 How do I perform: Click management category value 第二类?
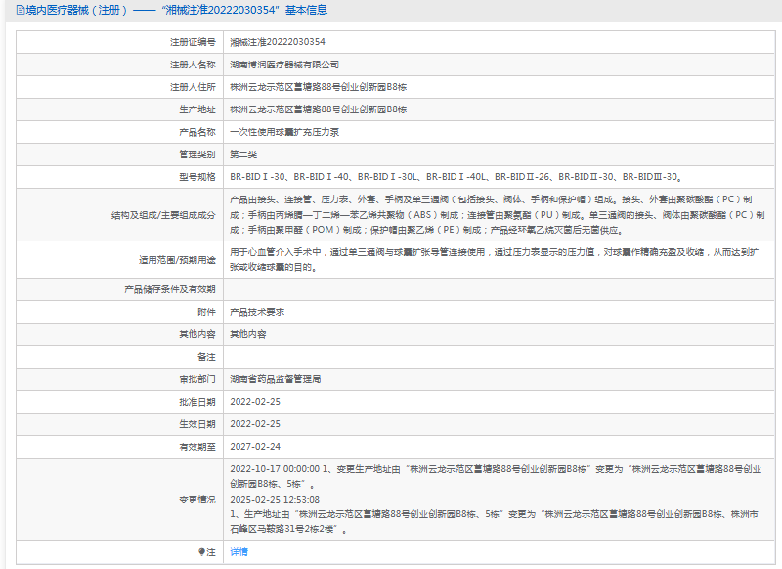243,154
